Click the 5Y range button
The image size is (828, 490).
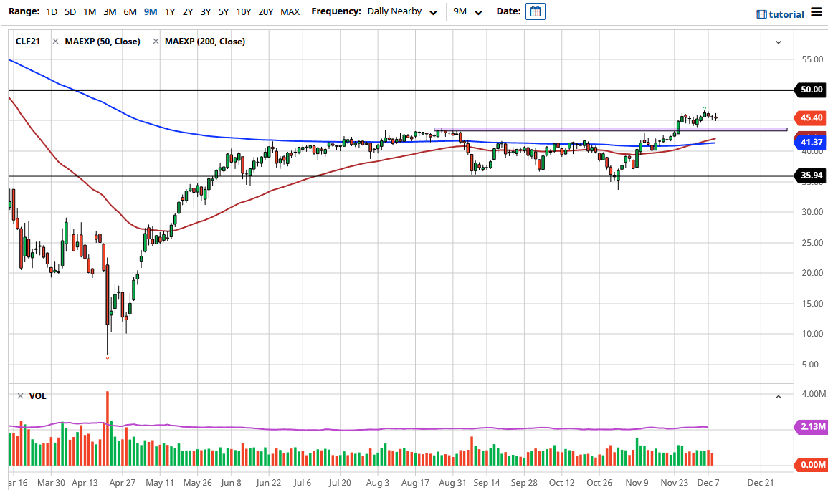223,11
